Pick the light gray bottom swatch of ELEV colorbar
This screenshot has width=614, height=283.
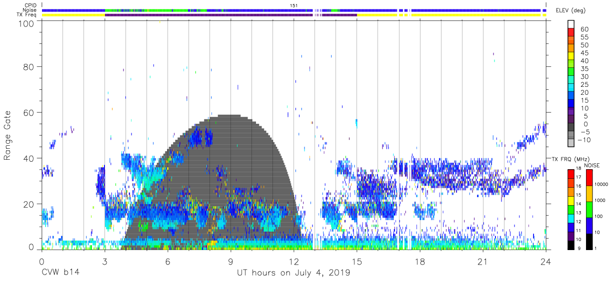click(571, 143)
